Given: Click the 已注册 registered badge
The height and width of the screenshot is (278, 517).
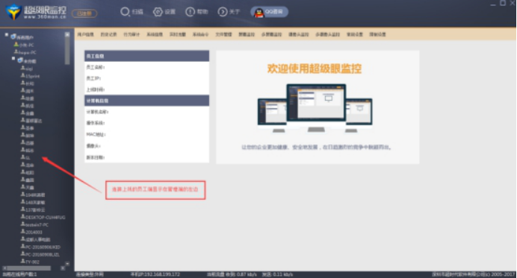Looking at the screenshot, I should click(x=84, y=13).
